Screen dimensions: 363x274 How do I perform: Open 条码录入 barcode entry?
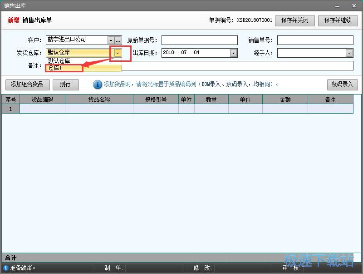[x=343, y=85]
